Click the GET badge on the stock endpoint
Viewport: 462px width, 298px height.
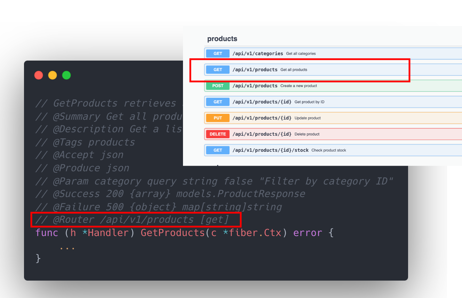[217, 150]
